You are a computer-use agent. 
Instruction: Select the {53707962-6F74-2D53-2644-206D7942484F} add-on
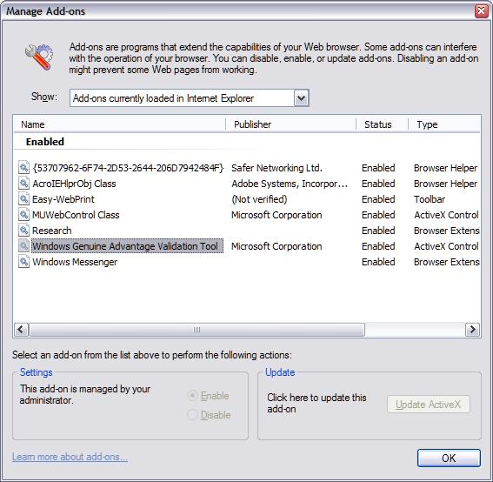(x=128, y=168)
